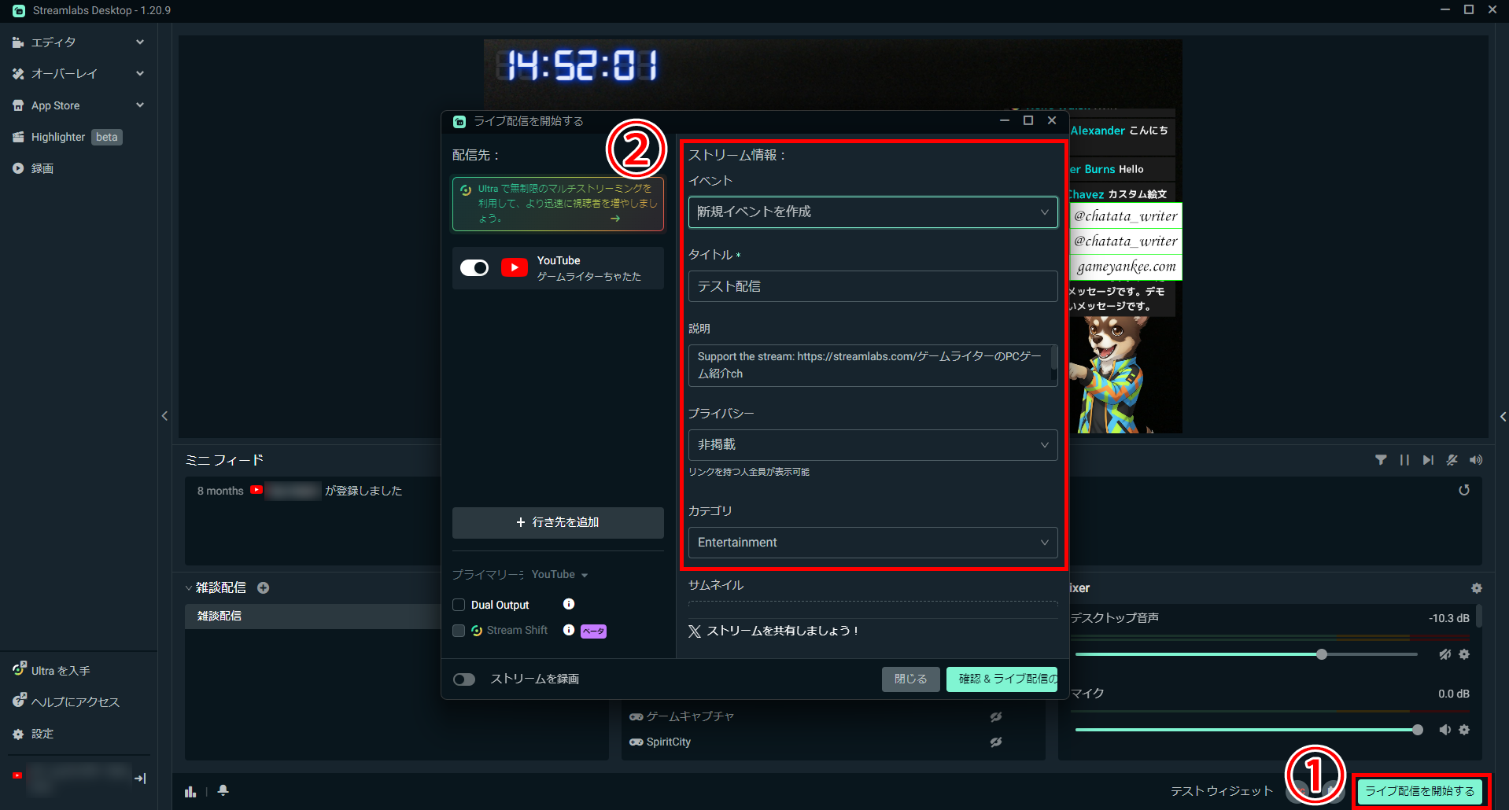Click the 説明 description text area
This screenshot has width=1509, height=810.
(869, 366)
